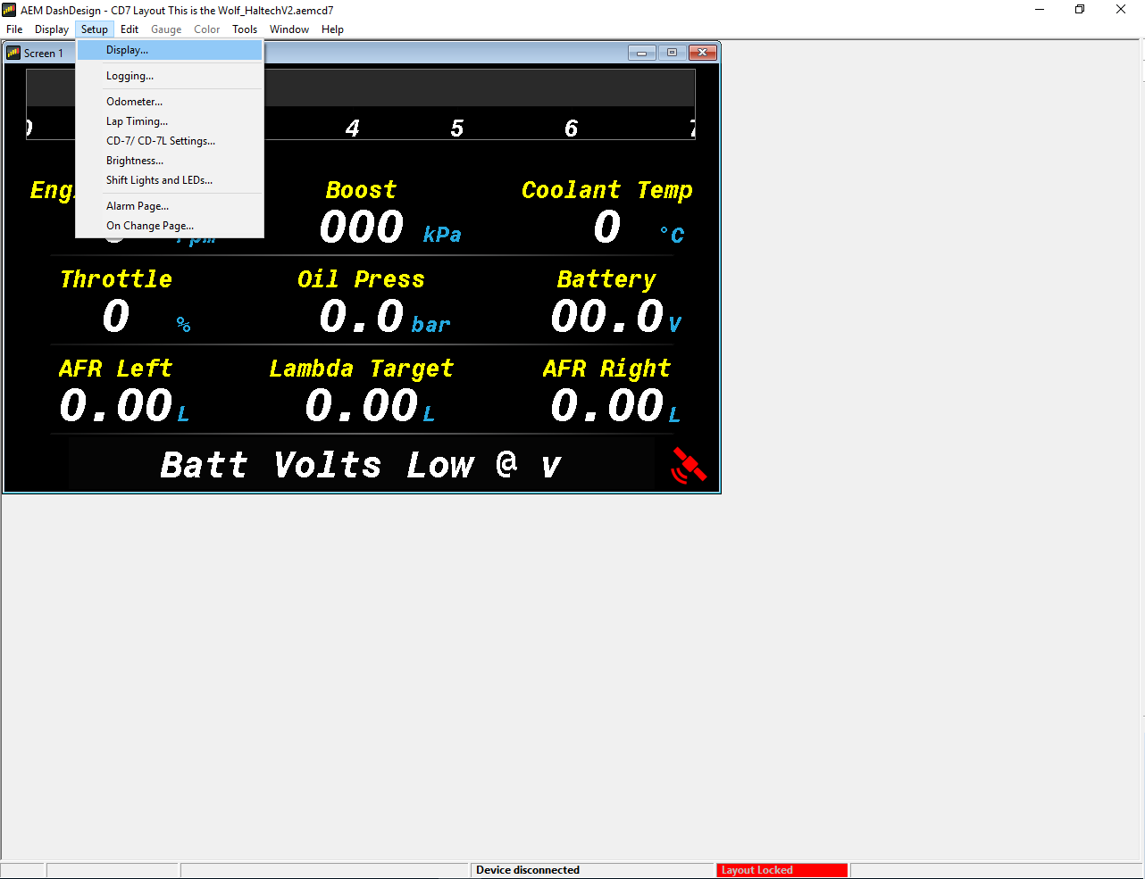
Task: Click the Throttle % units label
Action: [x=183, y=324]
